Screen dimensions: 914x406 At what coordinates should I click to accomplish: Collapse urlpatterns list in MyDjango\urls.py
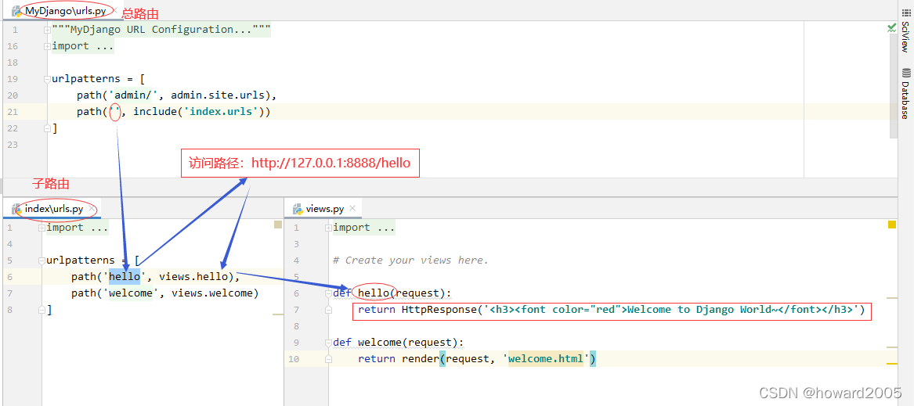(47, 79)
